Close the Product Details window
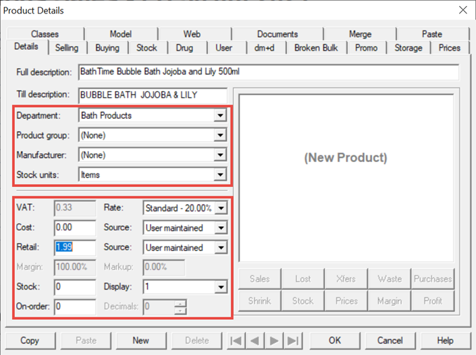This screenshot has width=476, height=355. tap(462, 10)
